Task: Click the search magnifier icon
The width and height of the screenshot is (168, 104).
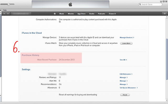Action: 140,4
